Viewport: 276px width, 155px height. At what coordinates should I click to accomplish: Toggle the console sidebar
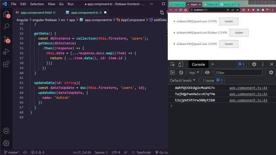pos(172,72)
